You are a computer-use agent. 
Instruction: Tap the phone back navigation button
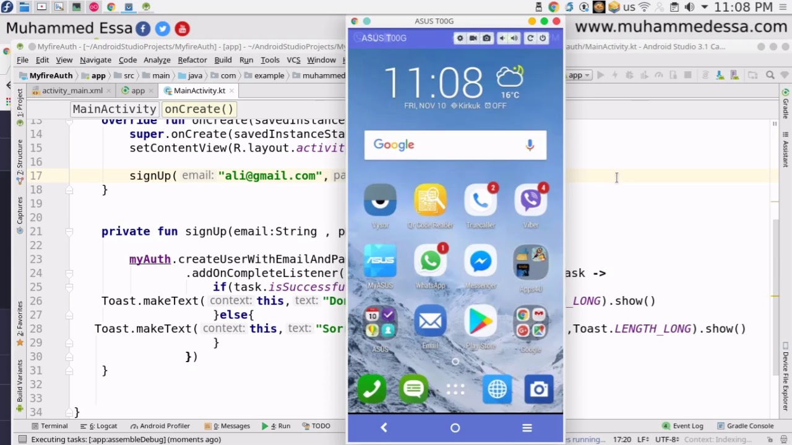coord(384,428)
